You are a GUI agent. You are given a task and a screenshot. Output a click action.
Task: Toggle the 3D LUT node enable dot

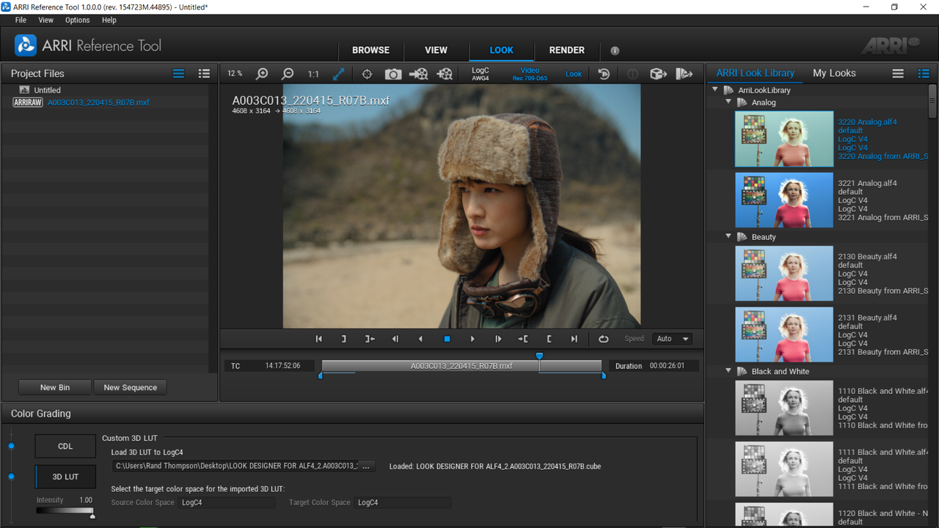11,477
